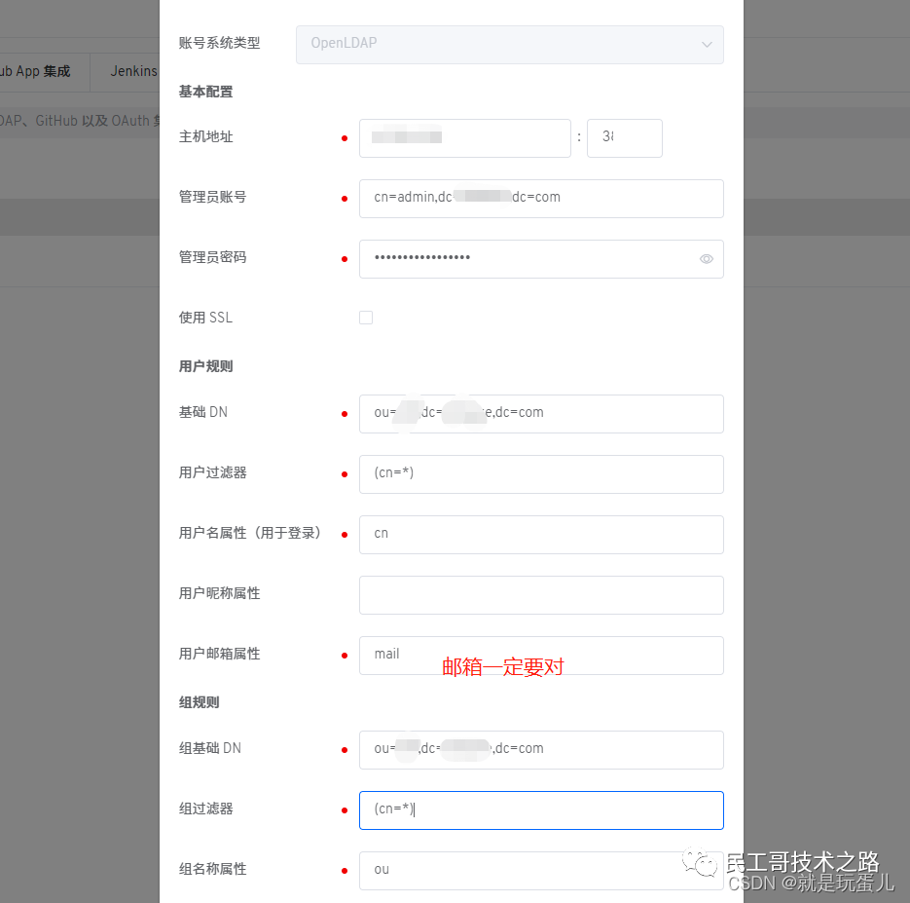Click the 用户名属性（用于登录）text label

[250, 534]
